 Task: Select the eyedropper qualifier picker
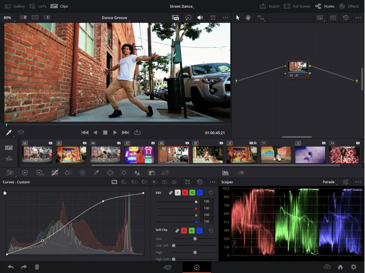pos(9,133)
